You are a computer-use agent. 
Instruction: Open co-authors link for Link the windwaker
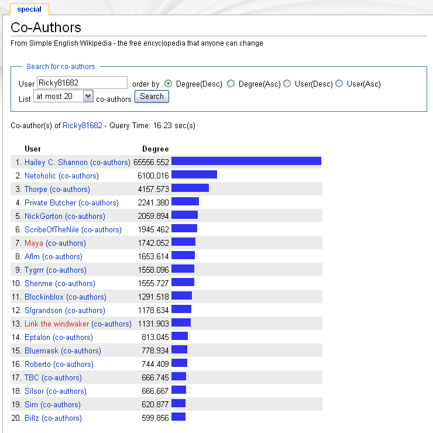point(111,324)
